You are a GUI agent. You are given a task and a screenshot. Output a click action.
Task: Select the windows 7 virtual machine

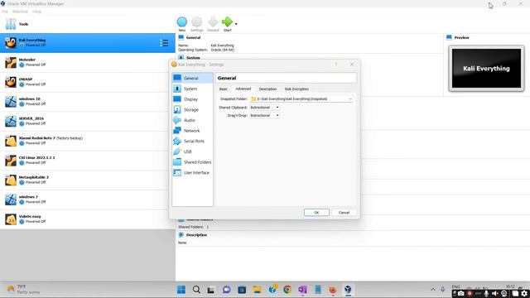coord(88,199)
